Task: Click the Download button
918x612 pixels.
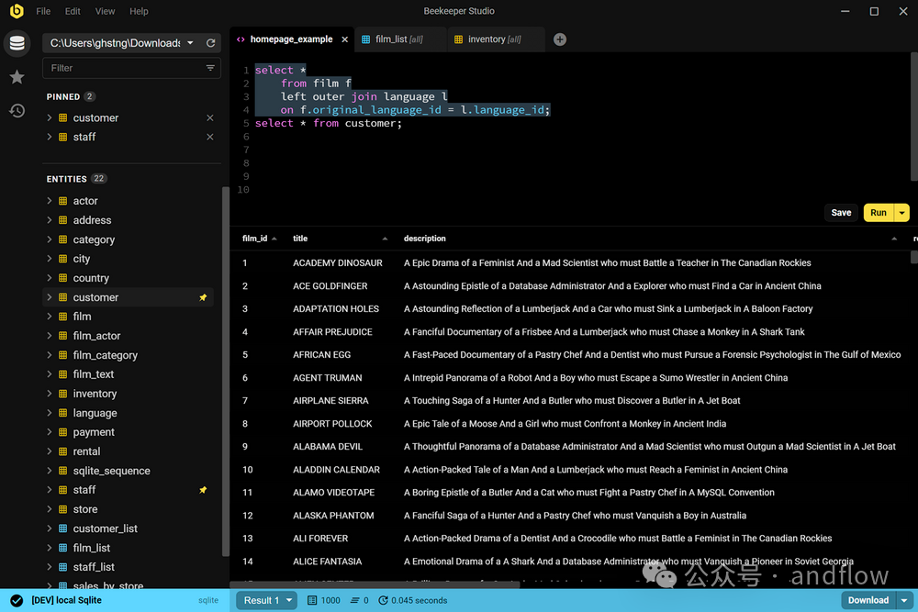Action: (868, 599)
